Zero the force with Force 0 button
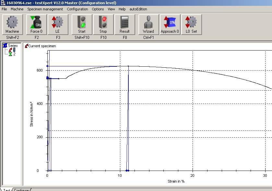The image size is (272, 191). tap(36, 24)
